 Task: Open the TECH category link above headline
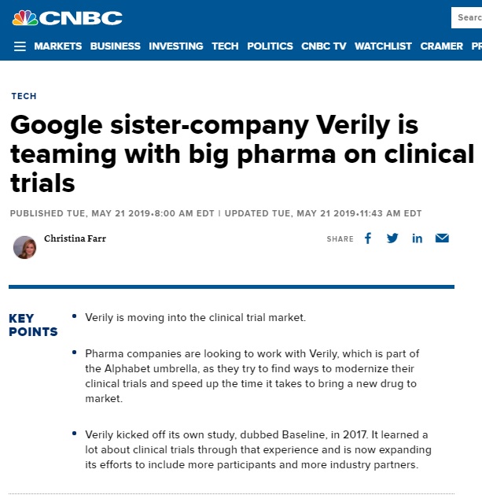[24, 96]
